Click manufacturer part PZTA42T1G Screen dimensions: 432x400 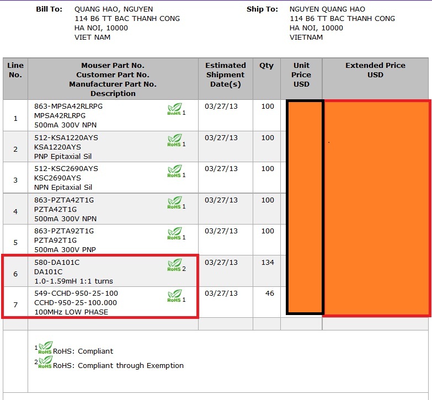click(x=55, y=209)
